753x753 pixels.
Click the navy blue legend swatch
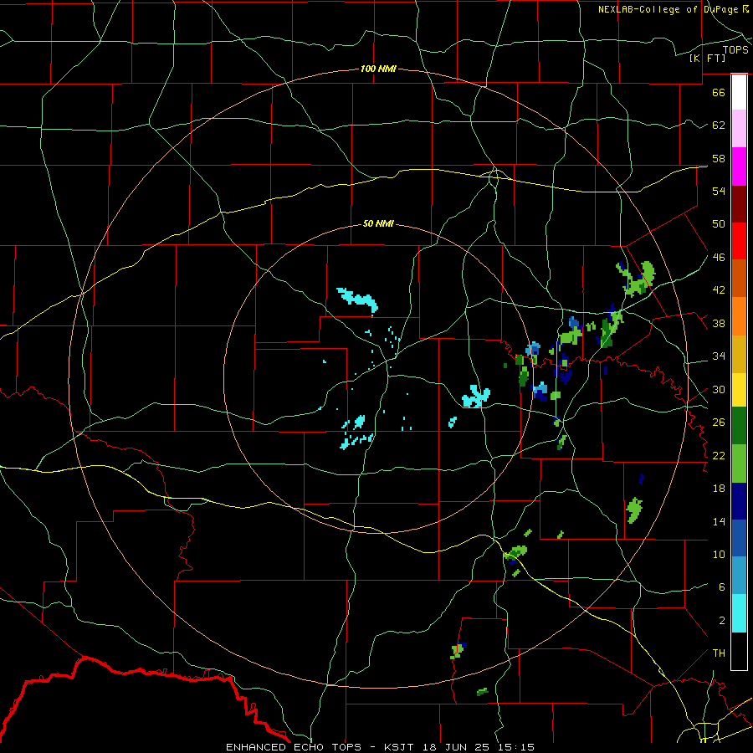coord(739,501)
